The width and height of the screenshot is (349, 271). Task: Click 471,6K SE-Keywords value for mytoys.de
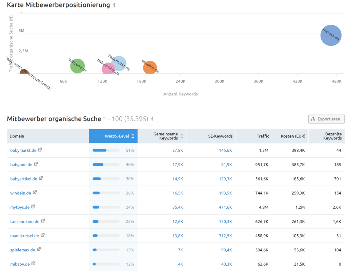point(225,207)
